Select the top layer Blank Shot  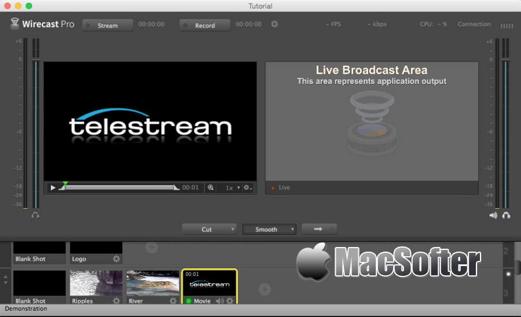tap(39, 253)
